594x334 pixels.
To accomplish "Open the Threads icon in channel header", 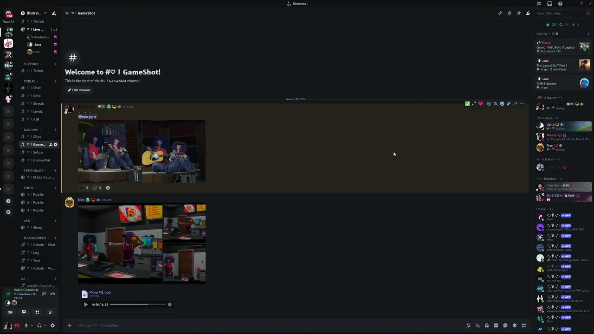I will pyautogui.click(x=500, y=13).
